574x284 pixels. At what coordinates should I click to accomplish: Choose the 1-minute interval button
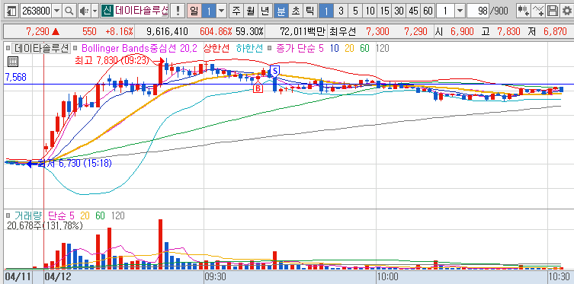tap(325, 11)
